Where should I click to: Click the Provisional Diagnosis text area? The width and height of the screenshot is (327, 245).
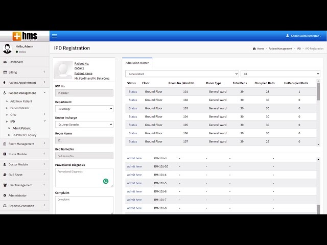pyautogui.click(x=84, y=178)
